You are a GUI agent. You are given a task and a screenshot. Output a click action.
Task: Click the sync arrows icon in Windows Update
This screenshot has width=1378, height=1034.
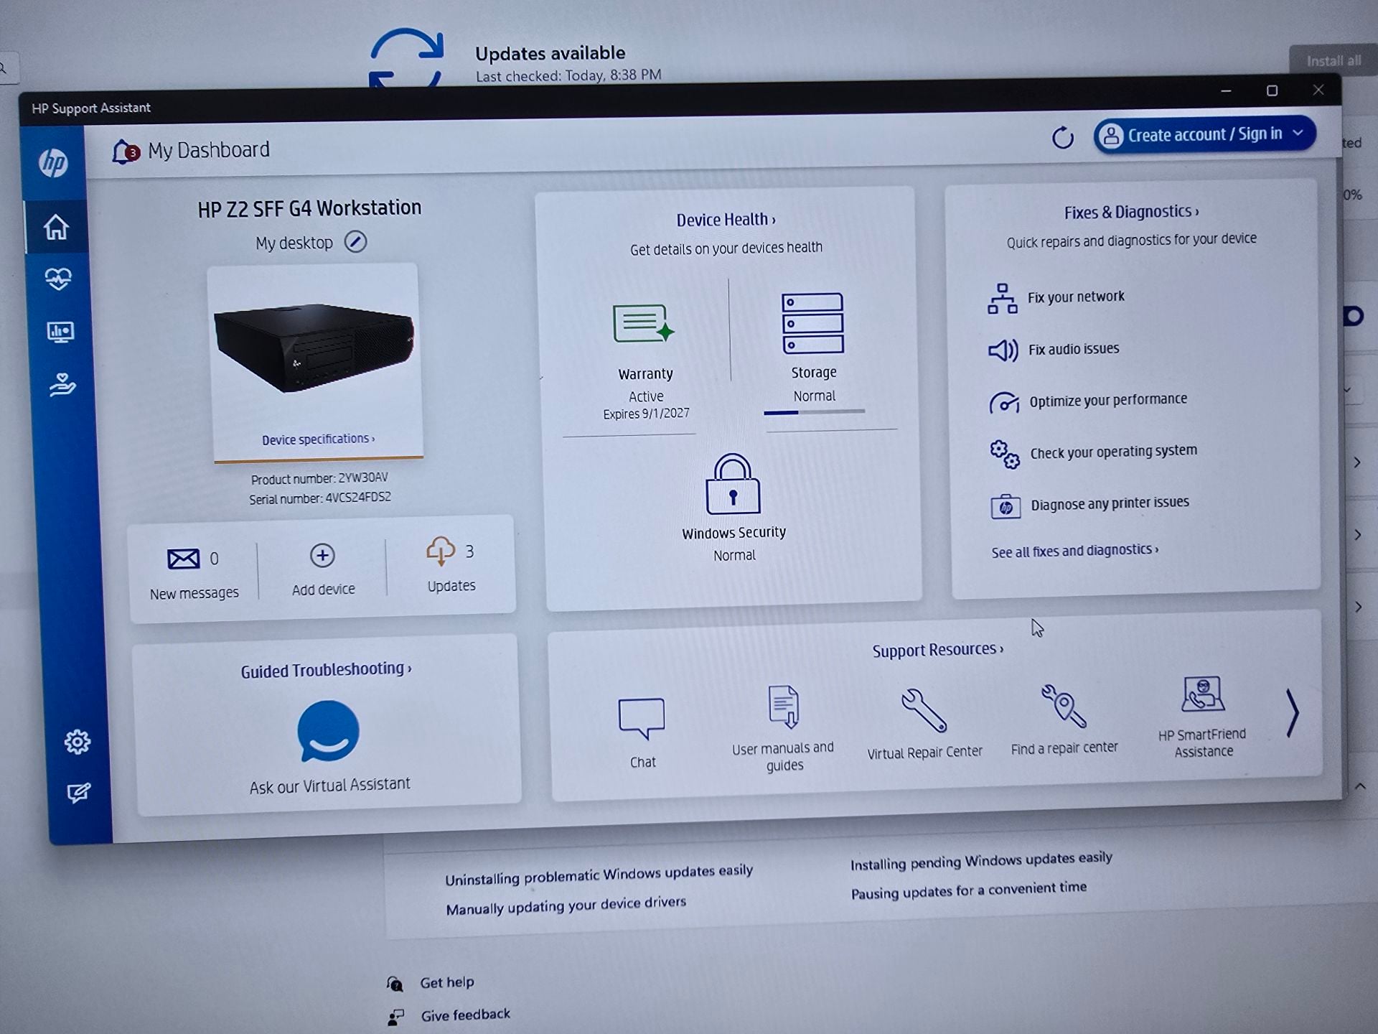click(406, 59)
